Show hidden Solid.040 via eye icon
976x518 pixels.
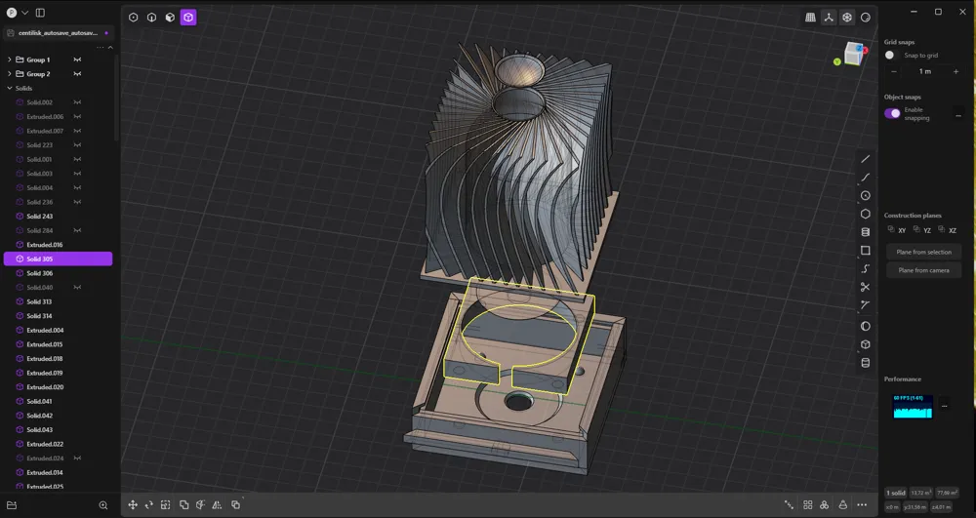[x=77, y=288]
